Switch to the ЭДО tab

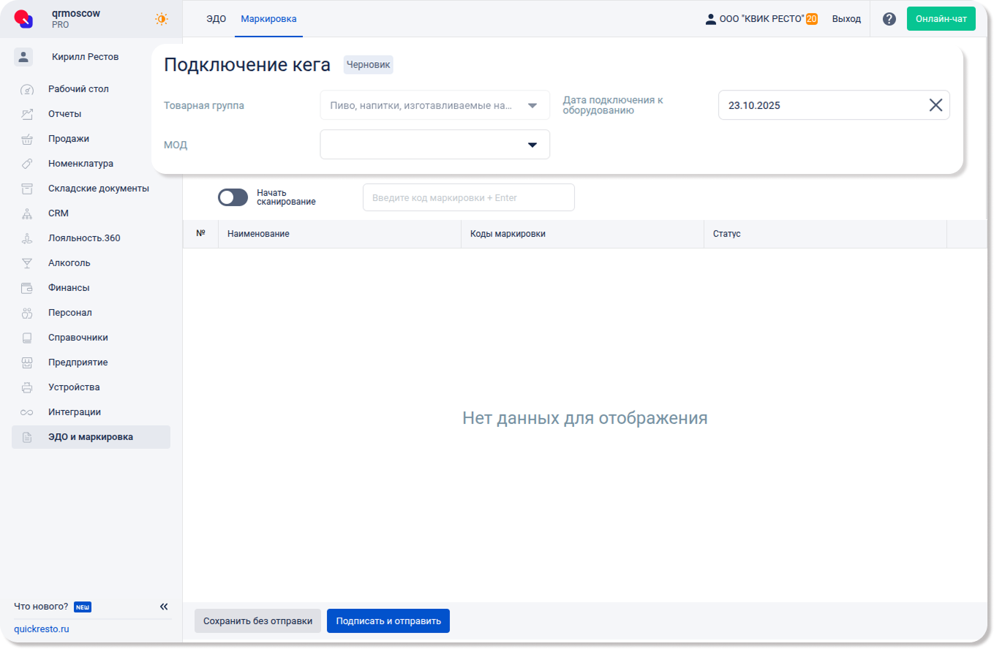(216, 19)
